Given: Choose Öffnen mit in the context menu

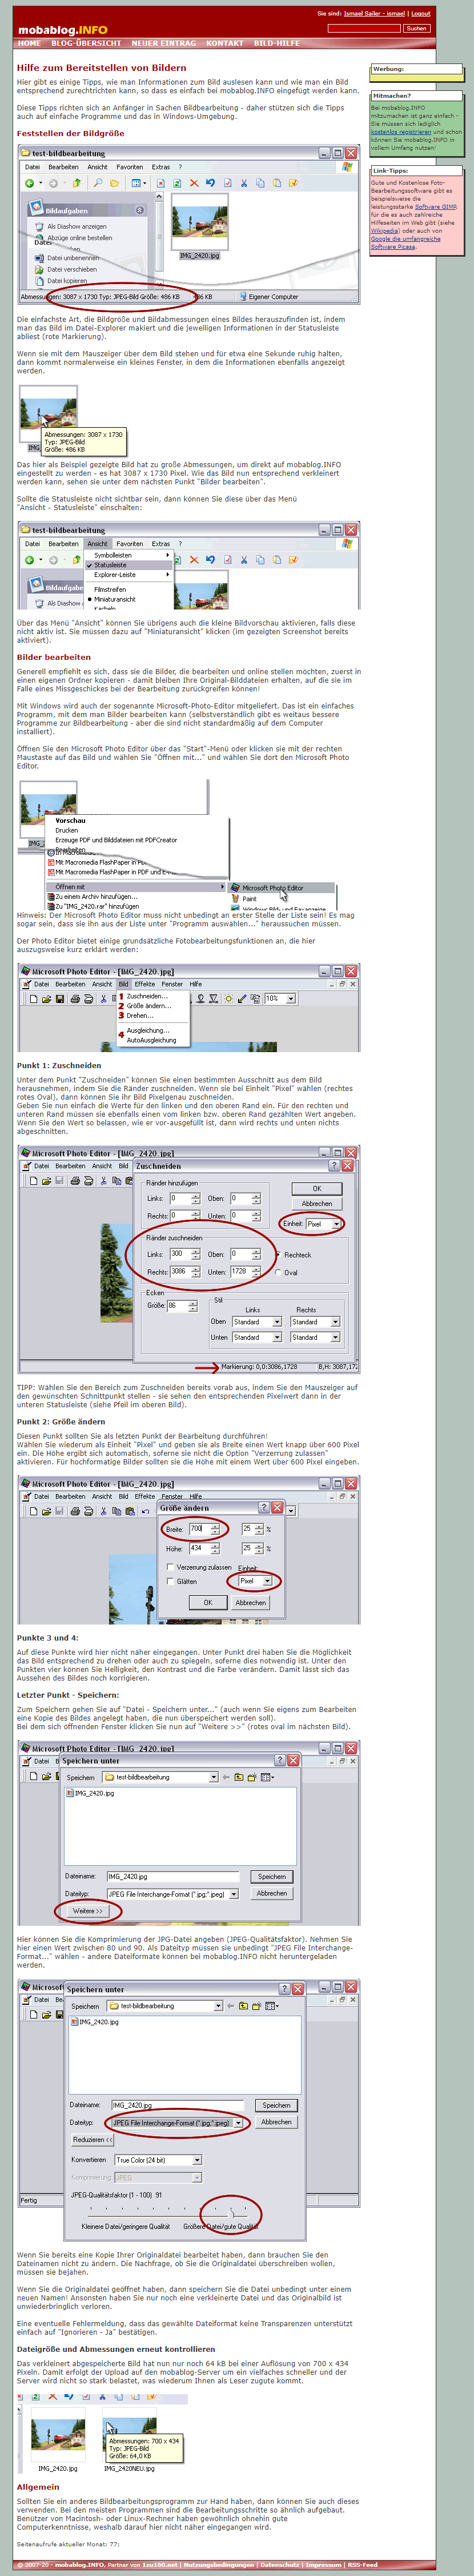Looking at the screenshot, I should (138, 887).
